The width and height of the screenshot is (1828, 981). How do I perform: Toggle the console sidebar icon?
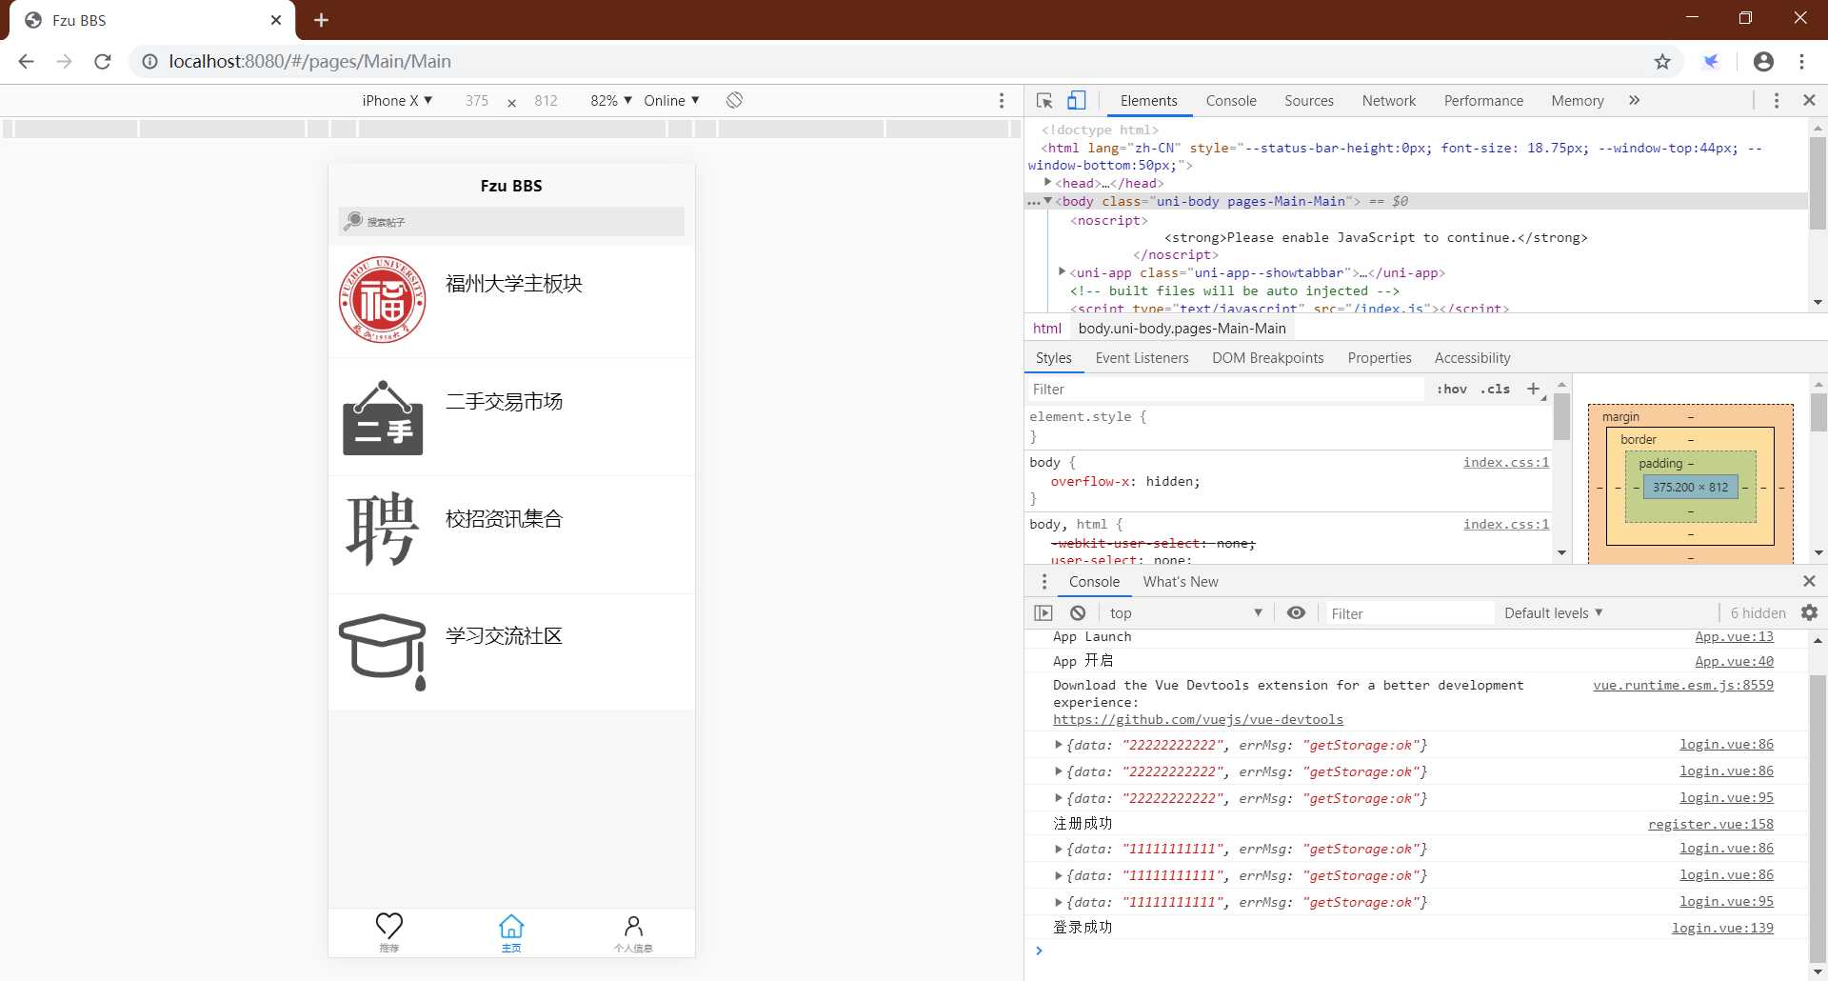[1043, 612]
